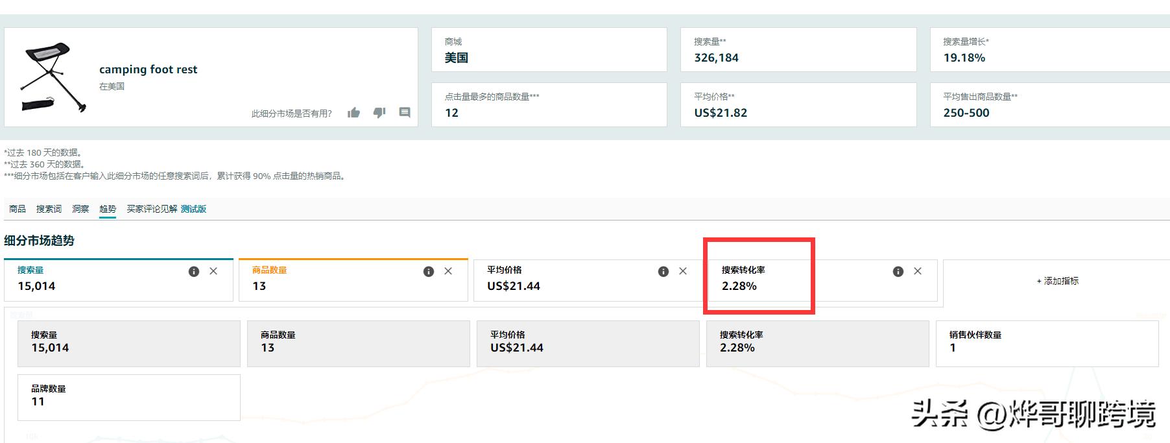Open the comment feedback icon
Screen dimensions: 1170x443
[405, 113]
